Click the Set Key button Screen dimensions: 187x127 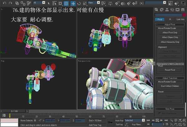(x=119, y=125)
